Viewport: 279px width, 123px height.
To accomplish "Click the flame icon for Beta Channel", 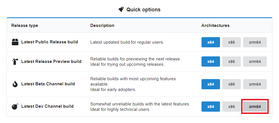I will click(x=15, y=84).
